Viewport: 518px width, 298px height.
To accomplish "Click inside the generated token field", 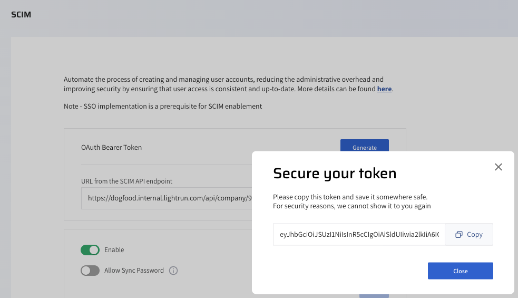I will [x=359, y=235].
